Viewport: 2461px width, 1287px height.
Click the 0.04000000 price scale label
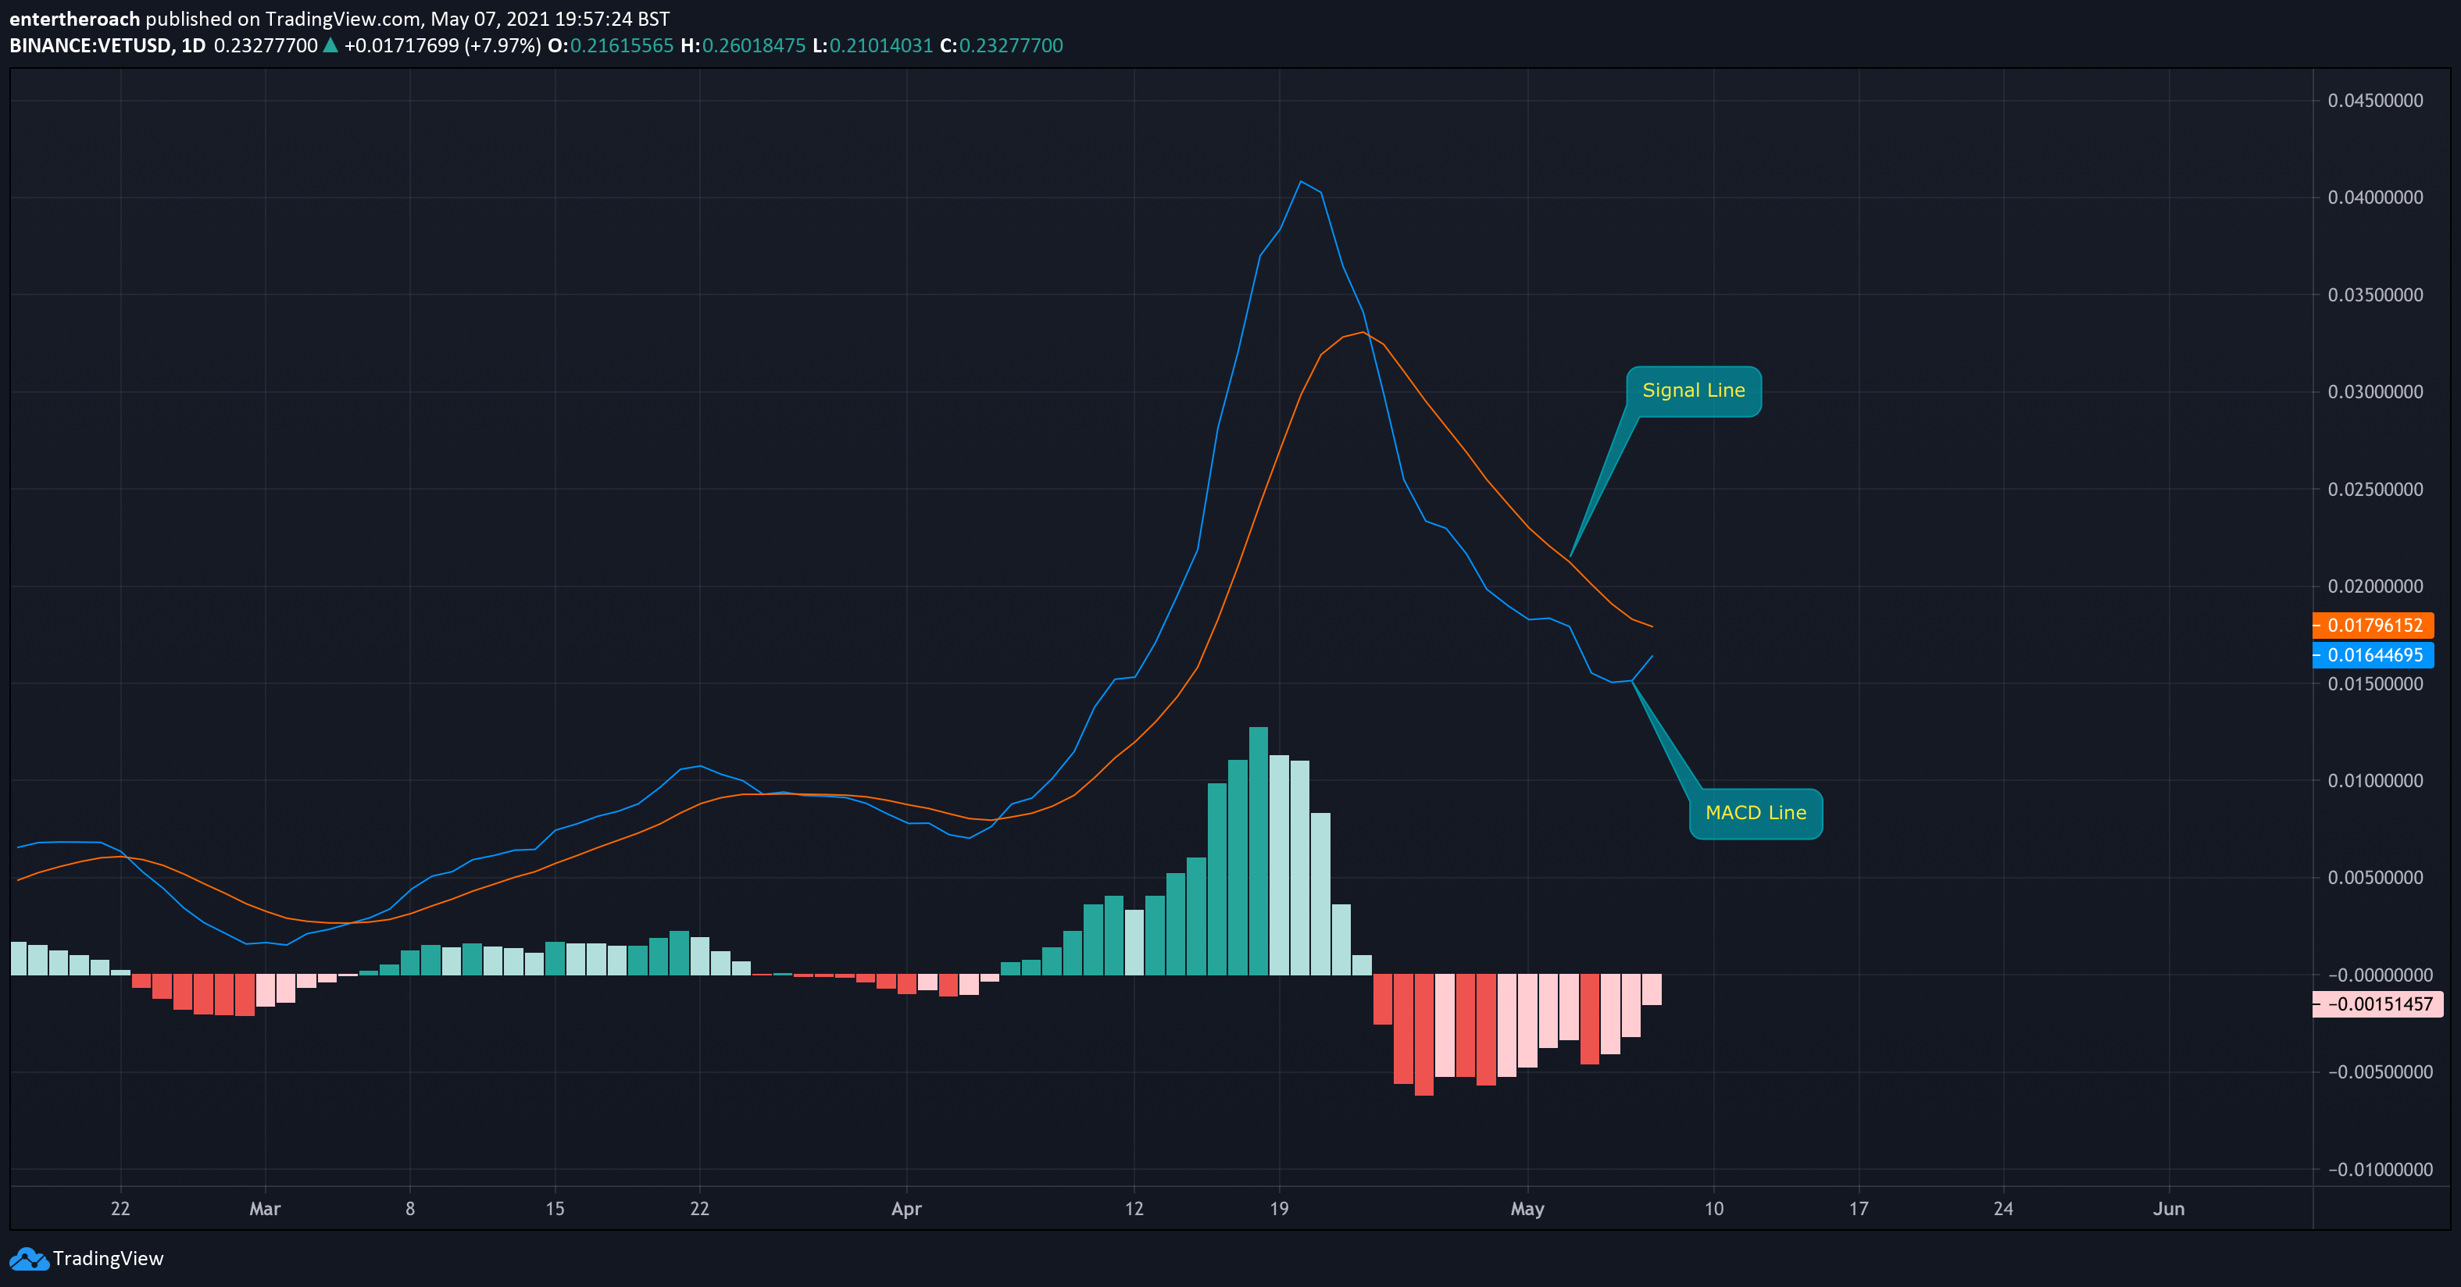(2375, 198)
